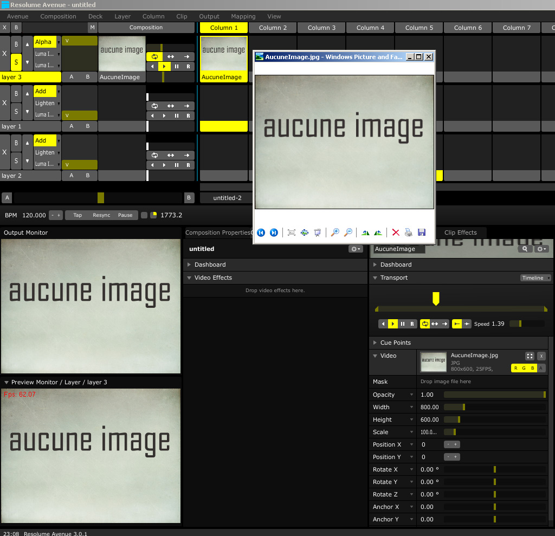This screenshot has height=536, width=555.
Task: Open Mapping menu
Action: coord(243,16)
